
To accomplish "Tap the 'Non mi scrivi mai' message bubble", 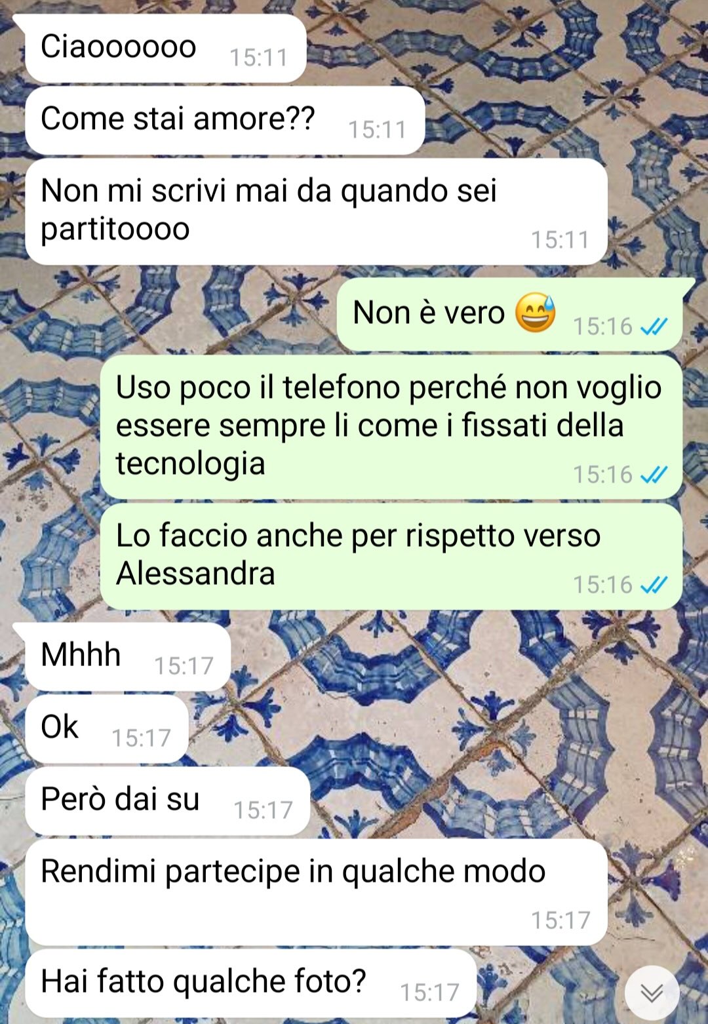I will coord(316,212).
